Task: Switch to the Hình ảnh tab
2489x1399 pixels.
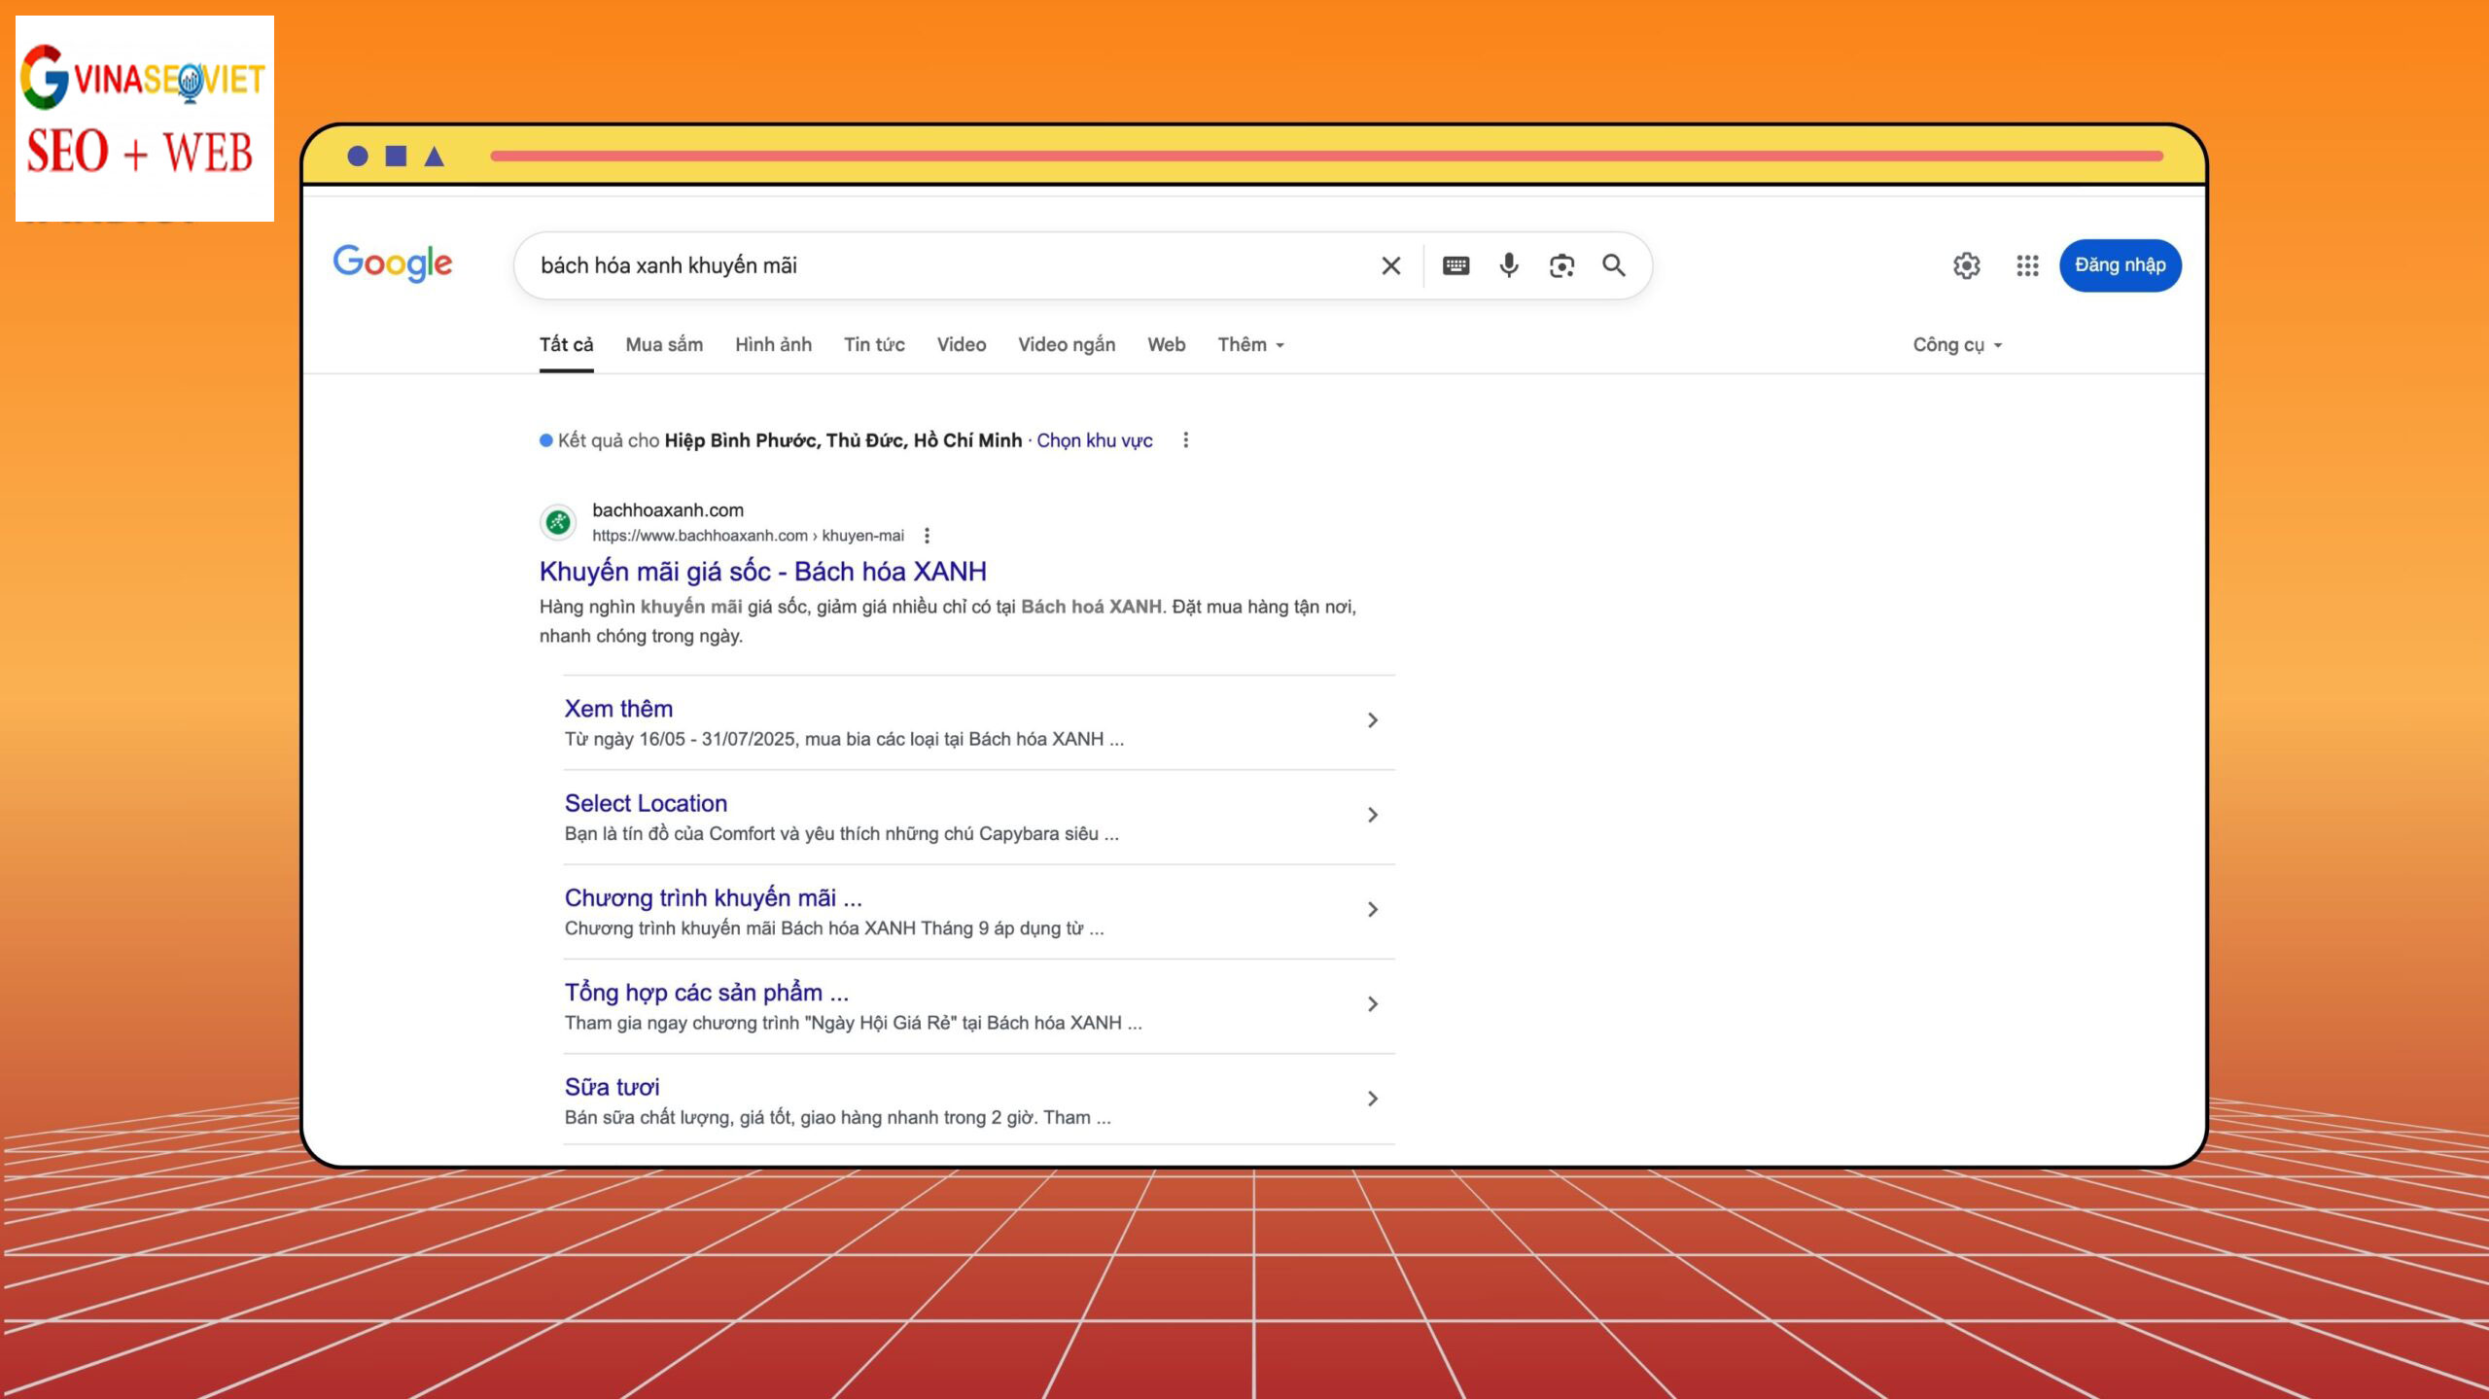Action: click(x=773, y=345)
